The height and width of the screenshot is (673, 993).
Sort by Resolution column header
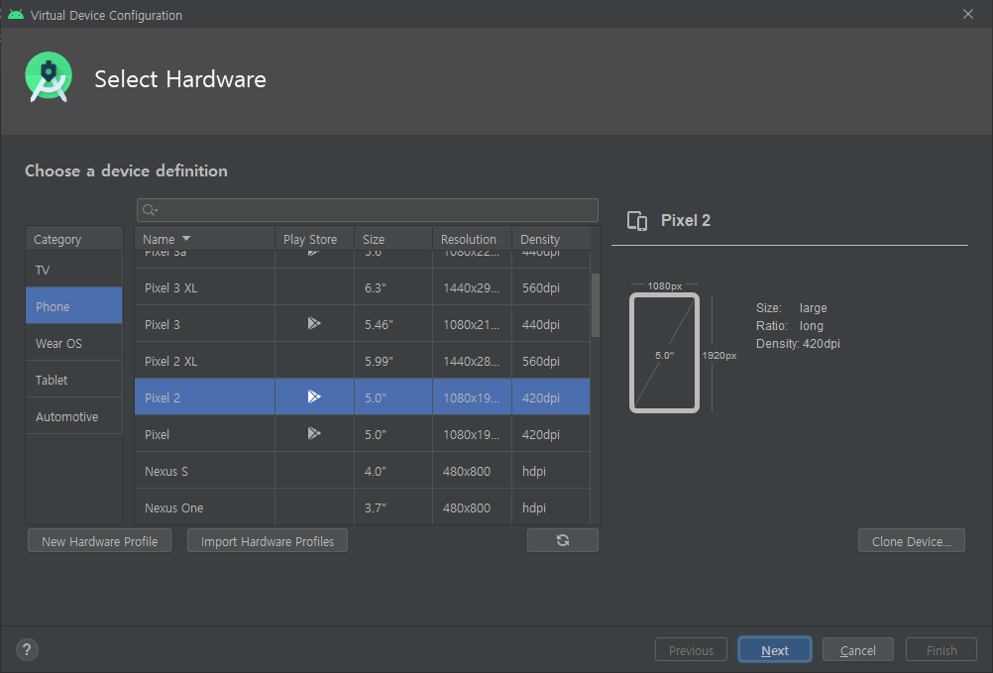(x=472, y=239)
